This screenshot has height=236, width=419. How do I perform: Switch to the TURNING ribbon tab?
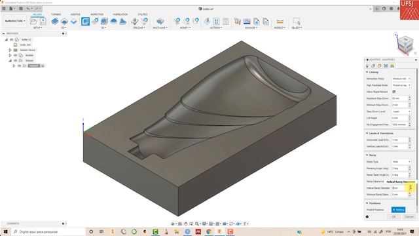[x=56, y=14]
